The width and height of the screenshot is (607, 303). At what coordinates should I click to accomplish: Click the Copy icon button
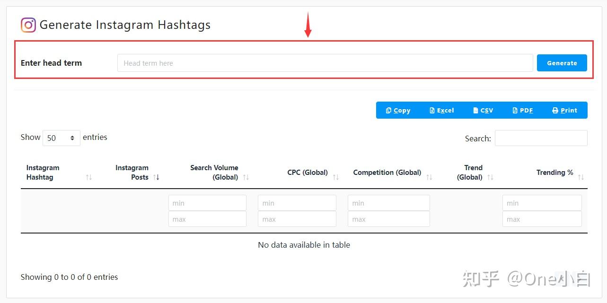(x=389, y=110)
